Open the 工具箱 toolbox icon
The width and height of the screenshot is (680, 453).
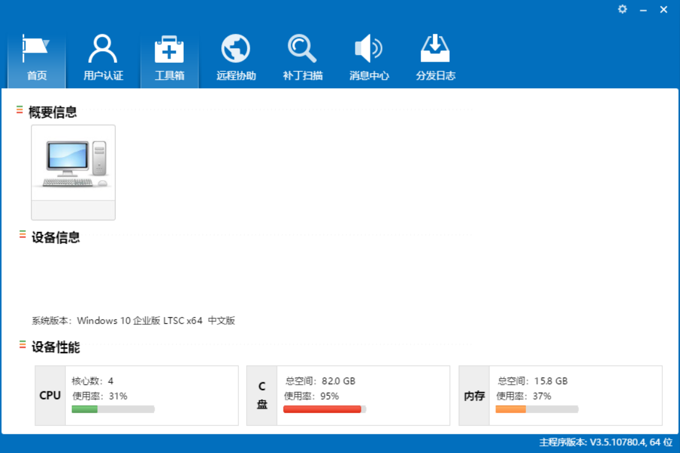[x=169, y=49]
